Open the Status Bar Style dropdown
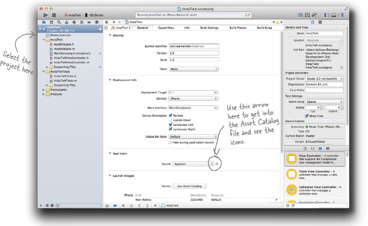 click(x=193, y=136)
